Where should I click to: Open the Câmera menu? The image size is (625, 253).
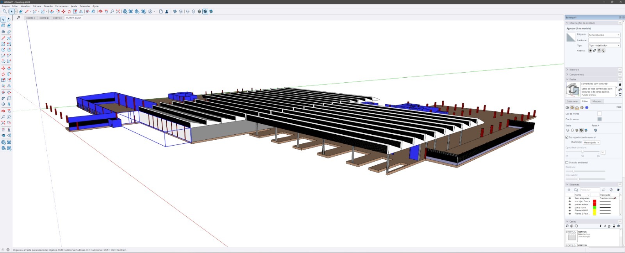click(37, 6)
